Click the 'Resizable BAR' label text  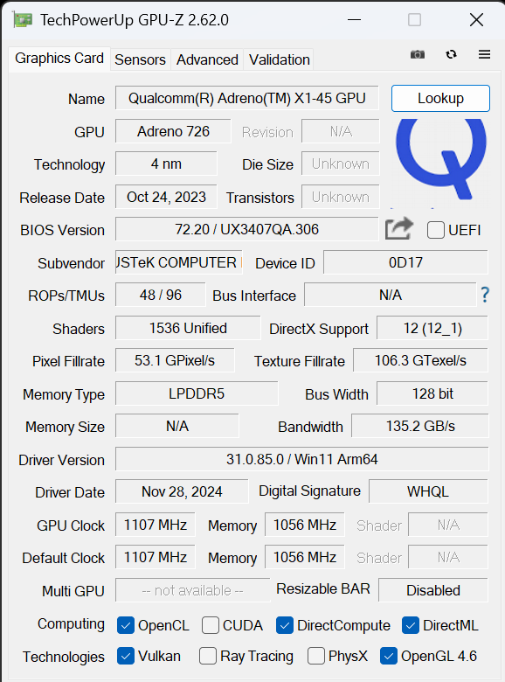pos(323,588)
